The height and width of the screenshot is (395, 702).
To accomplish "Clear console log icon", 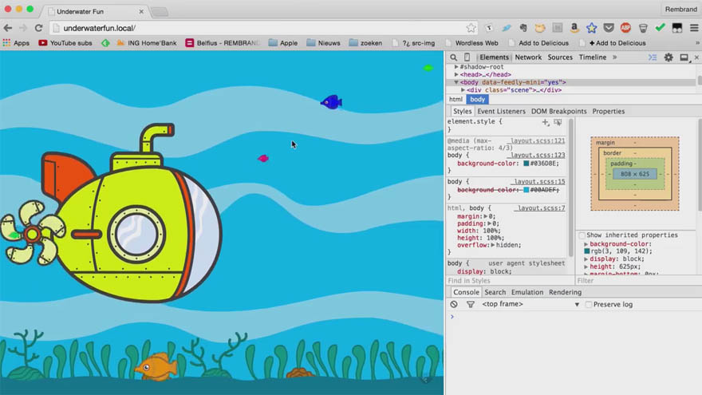I will pos(454,304).
